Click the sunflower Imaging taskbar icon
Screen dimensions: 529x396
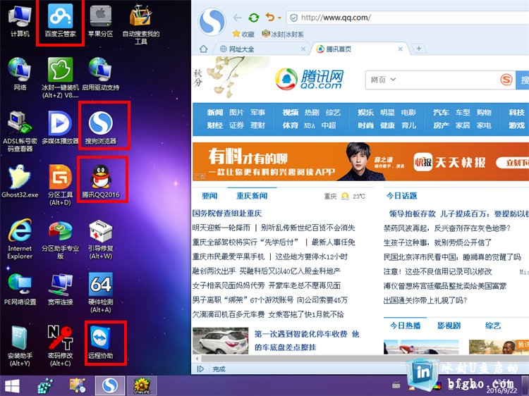pos(142,385)
